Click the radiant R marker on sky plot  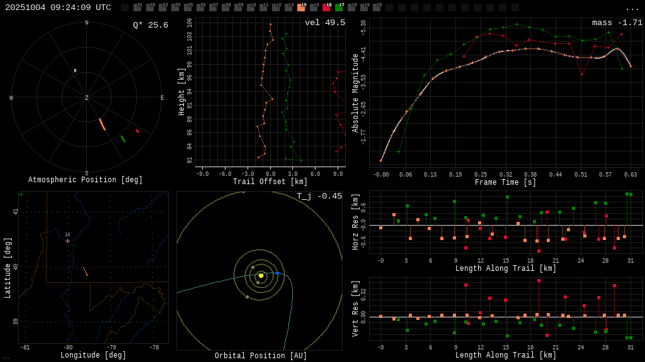(75, 71)
